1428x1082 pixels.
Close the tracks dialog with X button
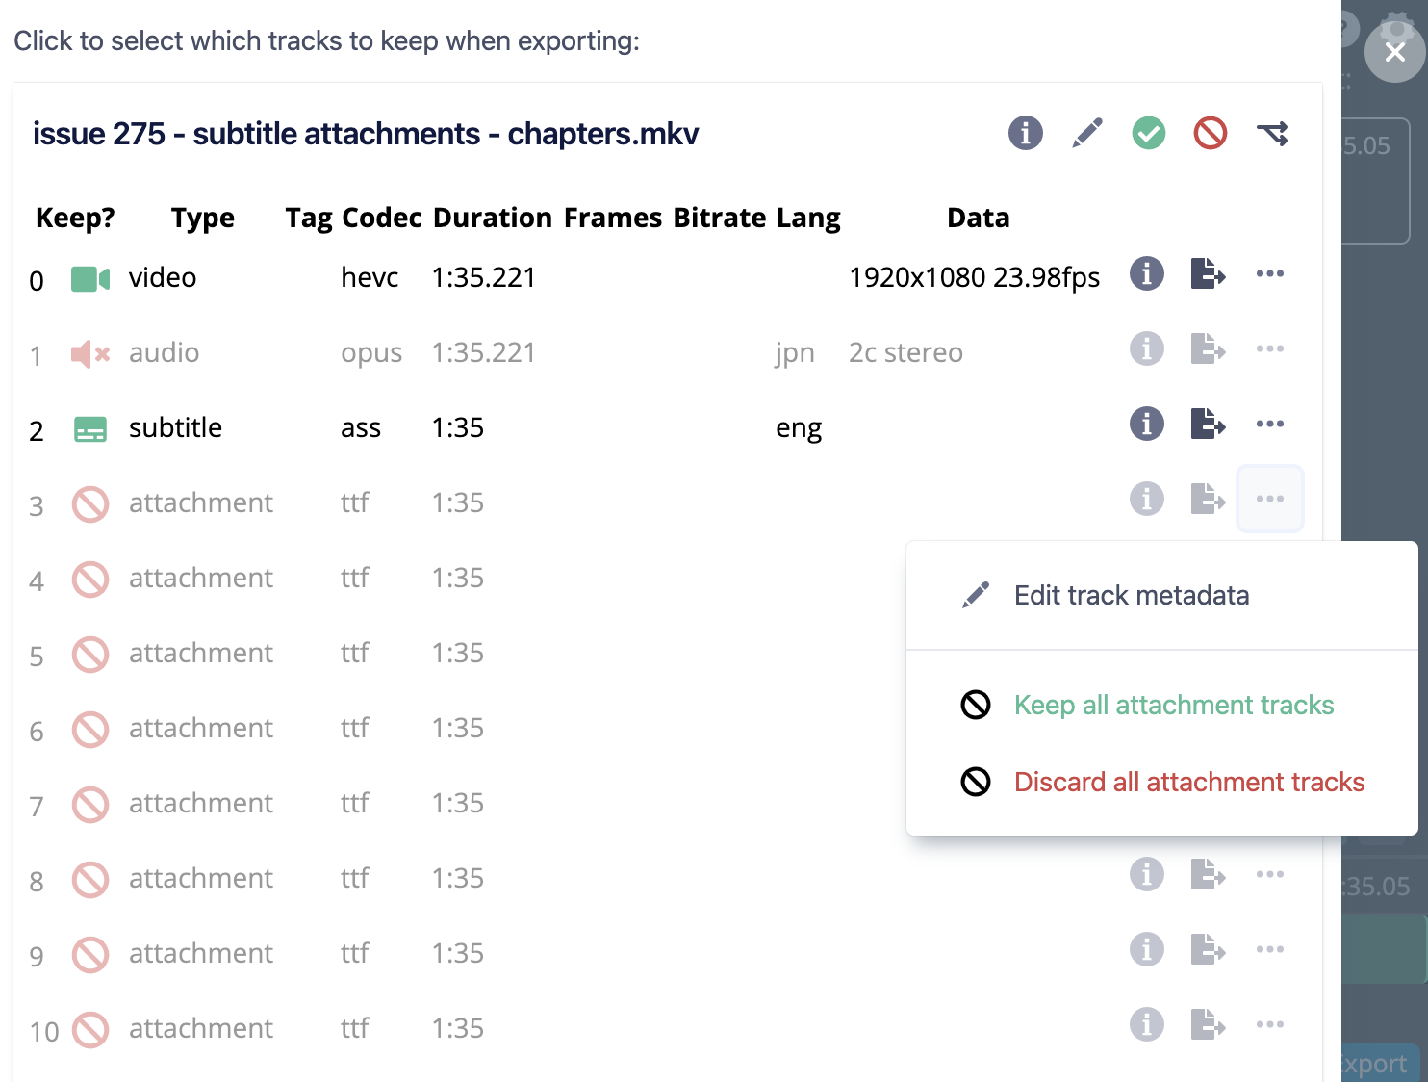[x=1395, y=52]
